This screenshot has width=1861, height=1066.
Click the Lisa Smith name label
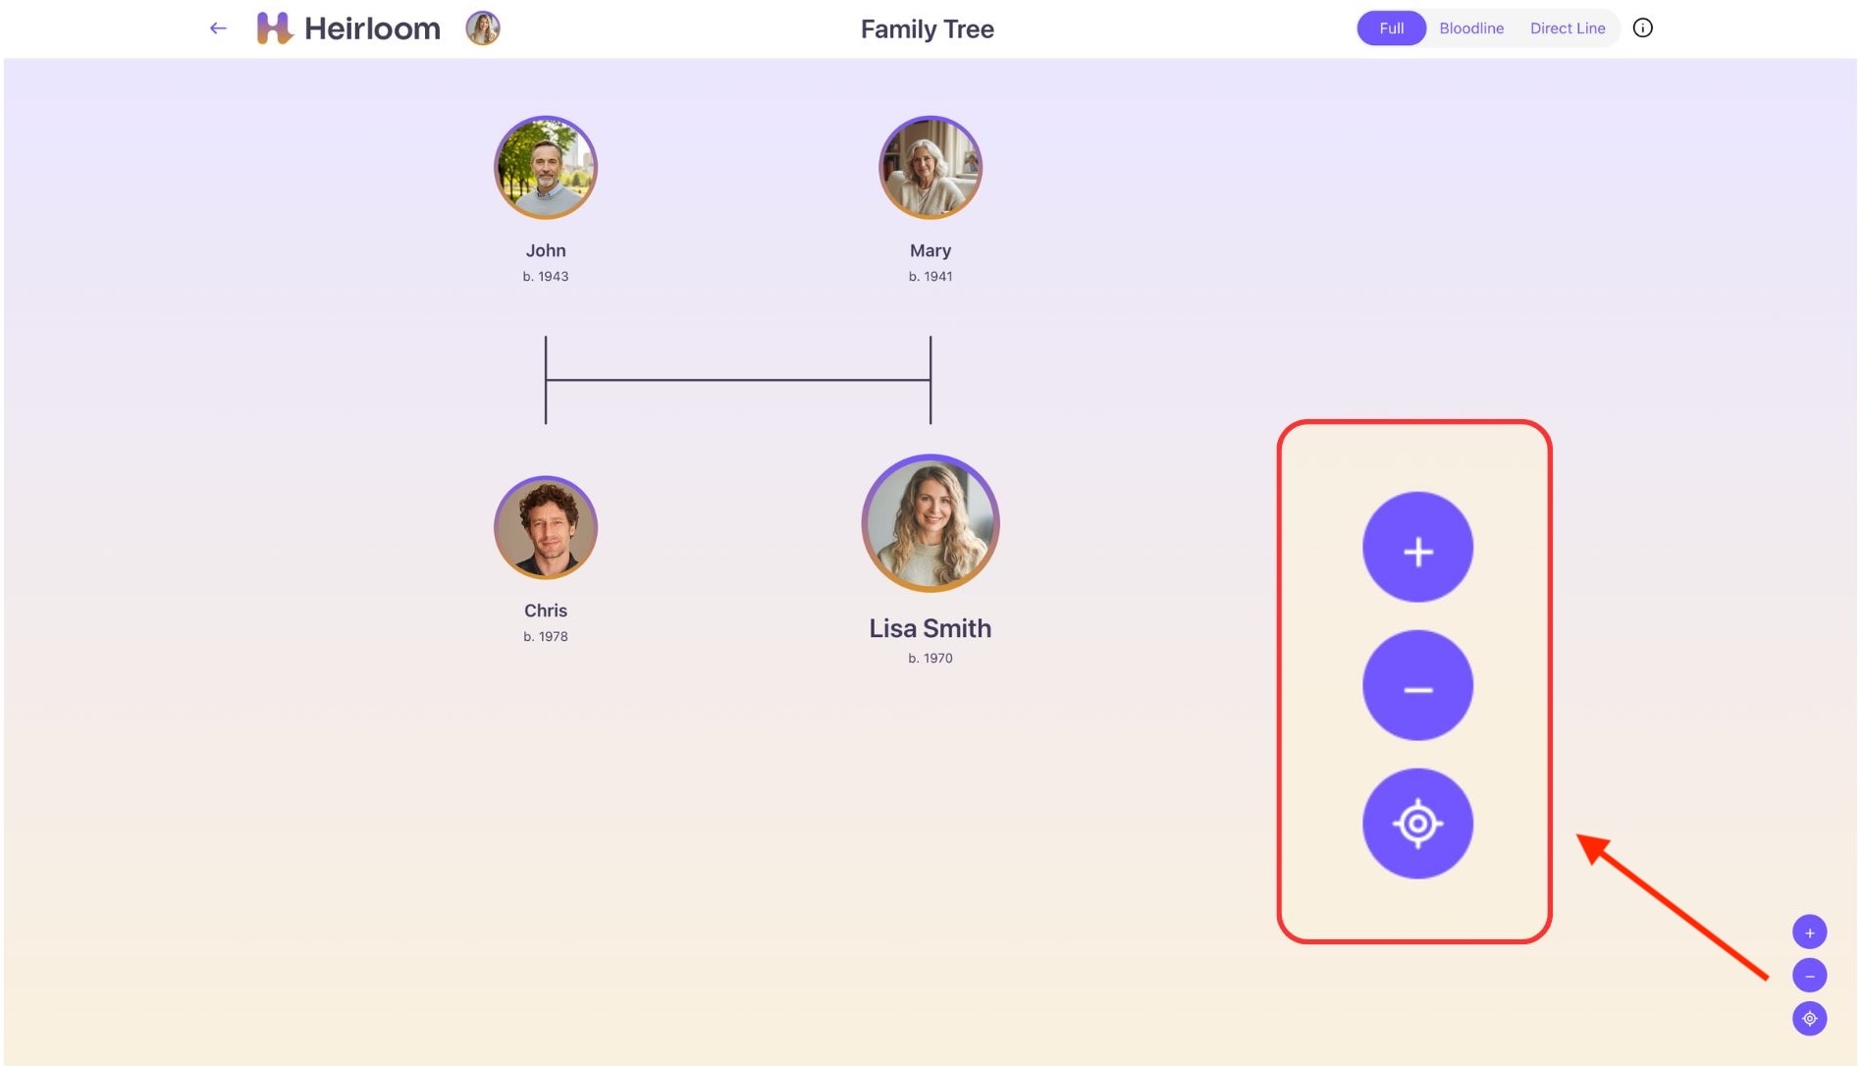930,628
